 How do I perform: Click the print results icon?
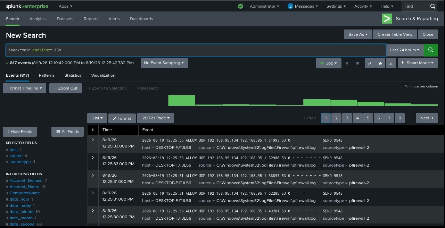[x=380, y=63]
